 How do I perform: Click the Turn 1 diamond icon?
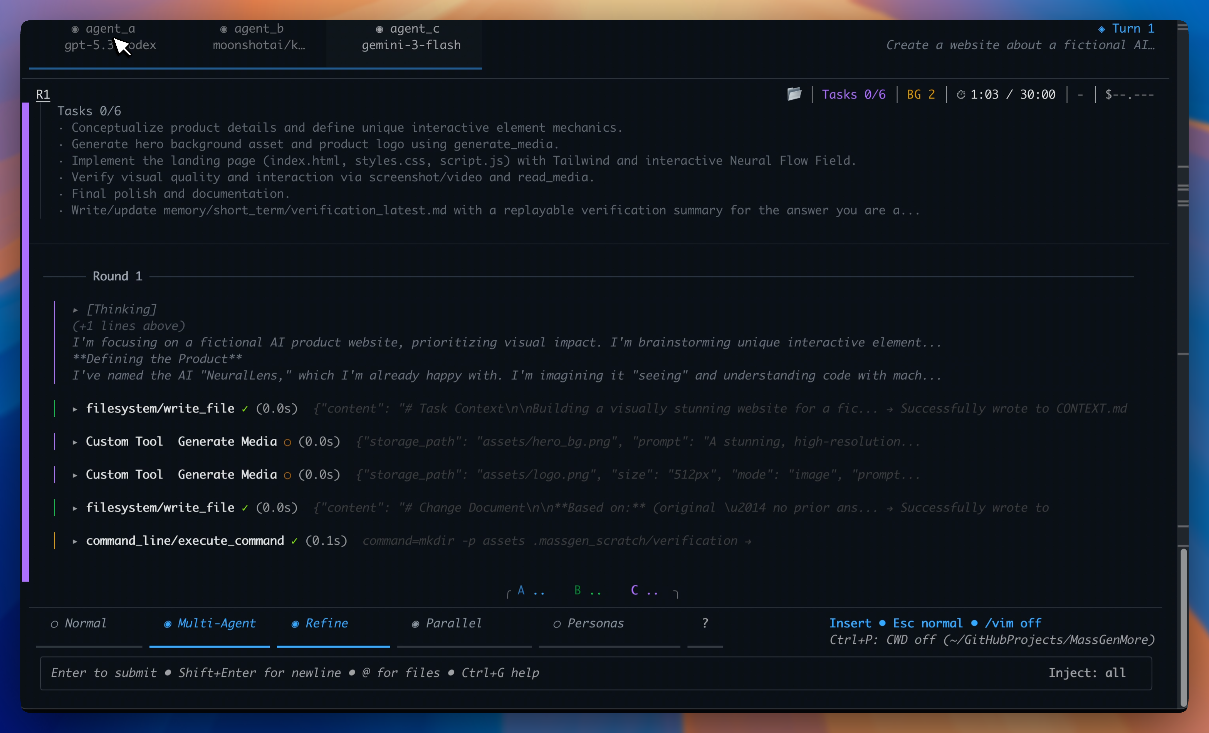(x=1101, y=29)
